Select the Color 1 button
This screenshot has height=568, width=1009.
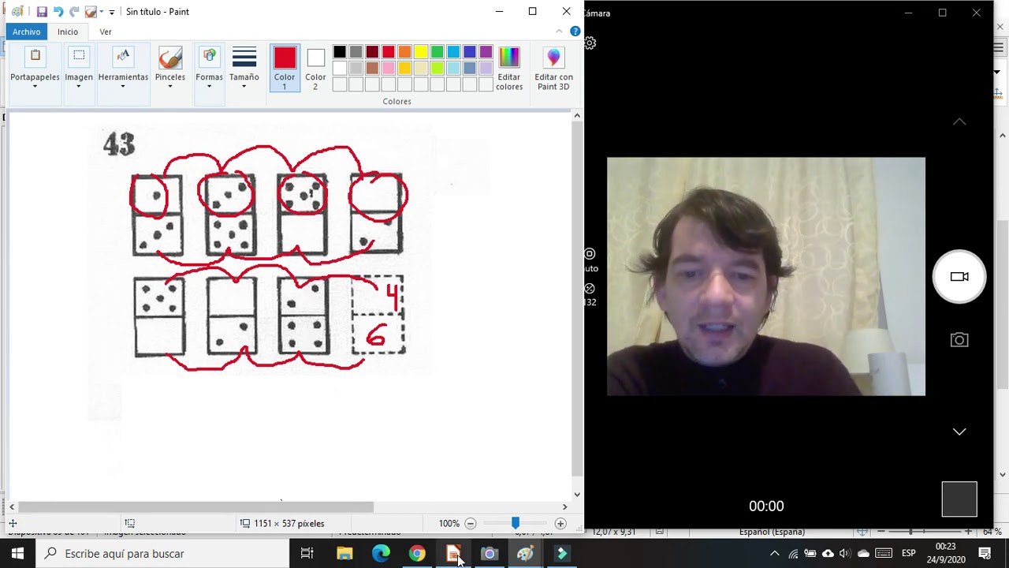tap(285, 69)
